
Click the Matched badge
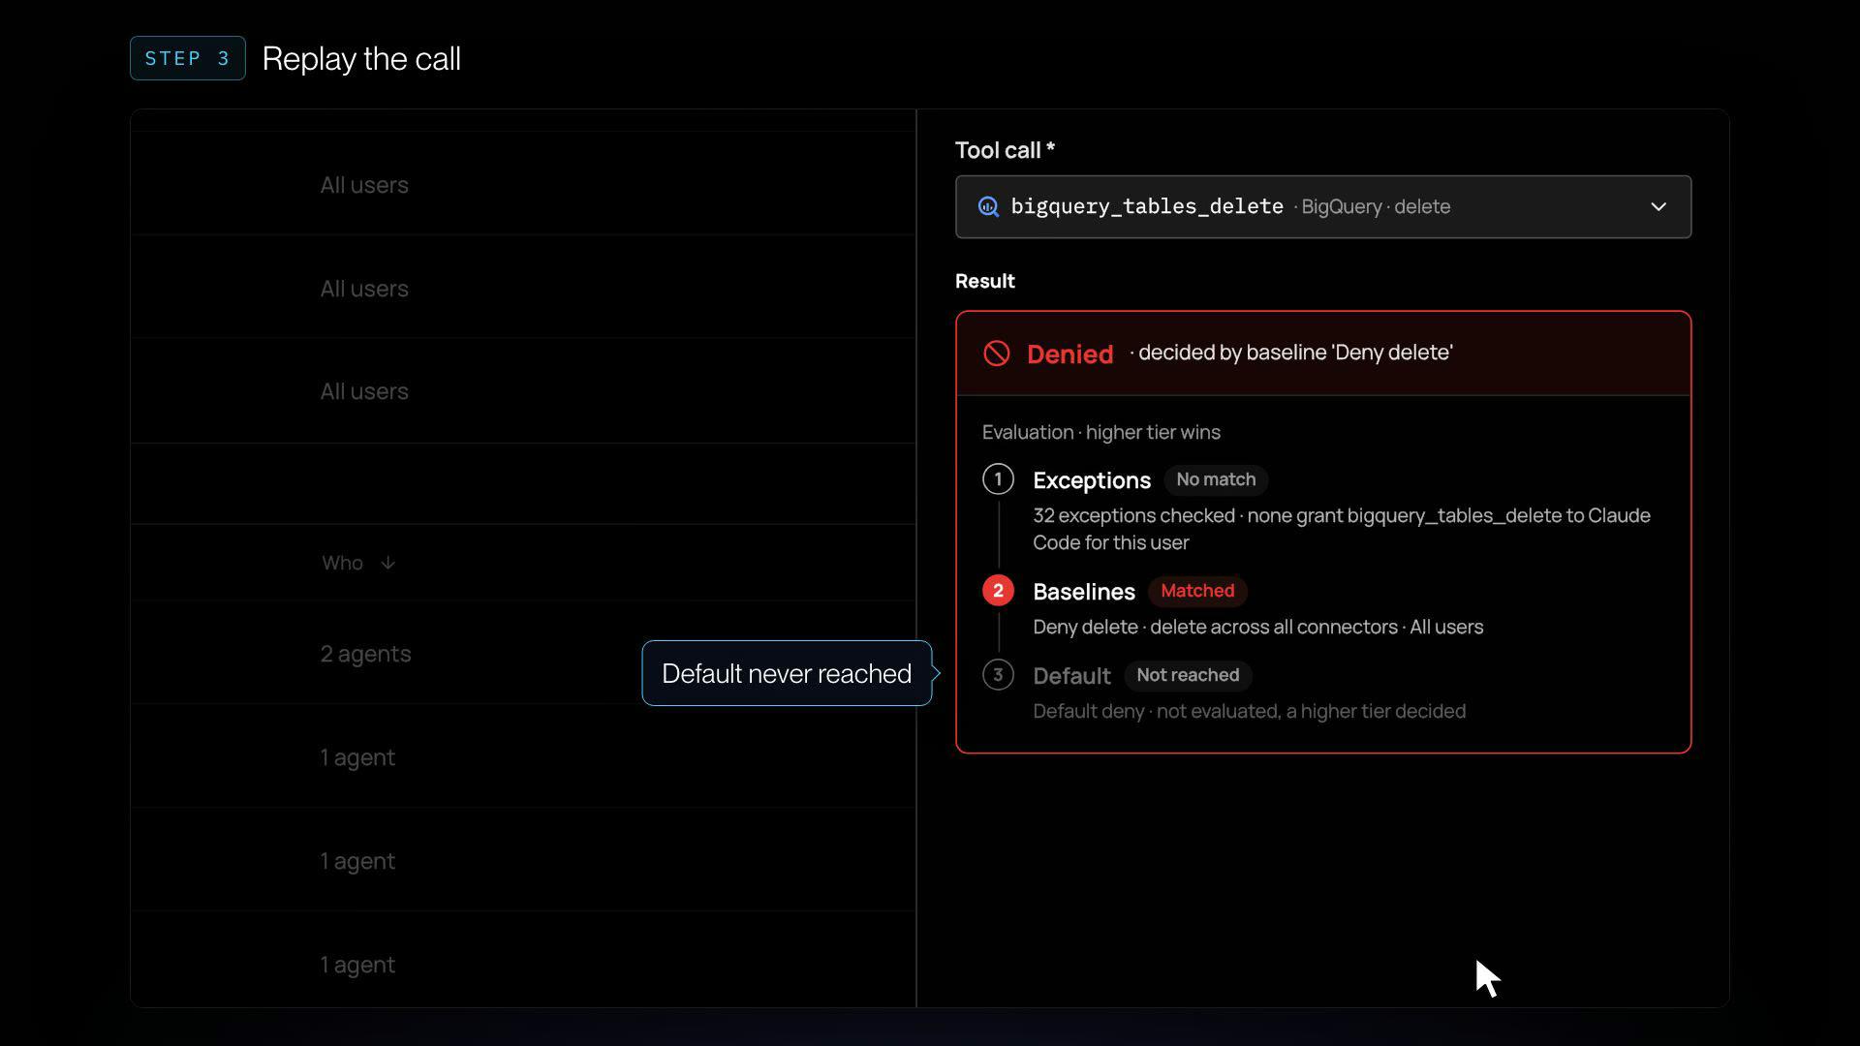pyautogui.click(x=1197, y=591)
